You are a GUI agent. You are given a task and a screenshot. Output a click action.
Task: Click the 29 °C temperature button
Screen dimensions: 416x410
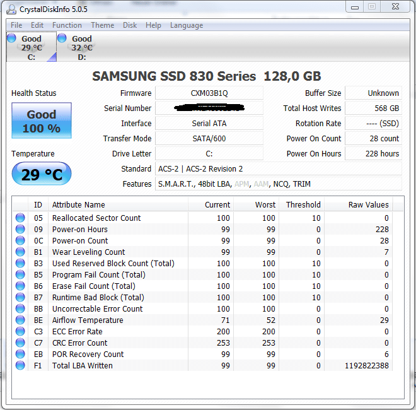tap(42, 174)
